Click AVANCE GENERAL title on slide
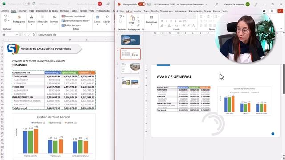285x160 pixels. point(174,77)
